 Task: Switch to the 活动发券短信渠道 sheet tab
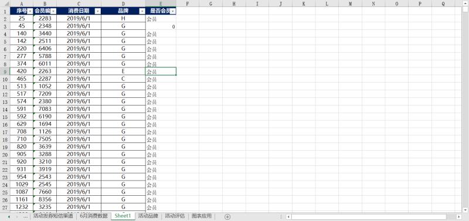pyautogui.click(x=53, y=216)
